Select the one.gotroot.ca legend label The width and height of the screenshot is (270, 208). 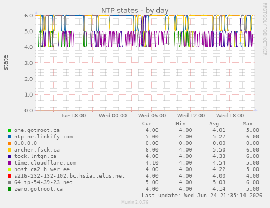coord(37,130)
